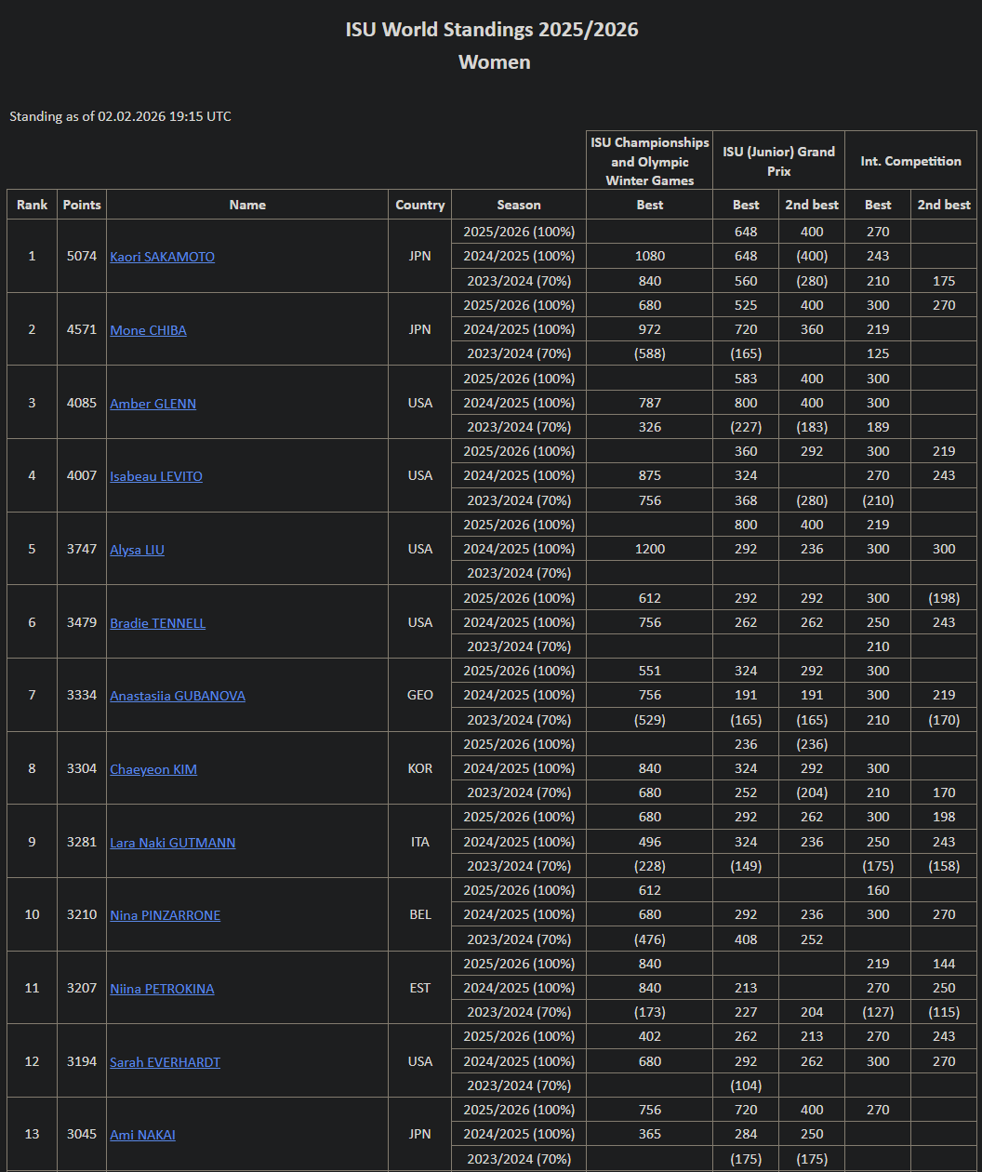Image resolution: width=982 pixels, height=1172 pixels.
Task: Follow the Ami NAKAI link
Action: 142,1135
